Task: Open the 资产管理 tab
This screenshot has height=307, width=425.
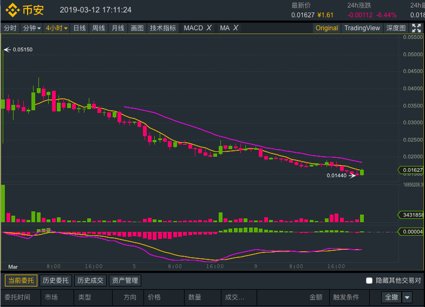Action: pos(125,281)
